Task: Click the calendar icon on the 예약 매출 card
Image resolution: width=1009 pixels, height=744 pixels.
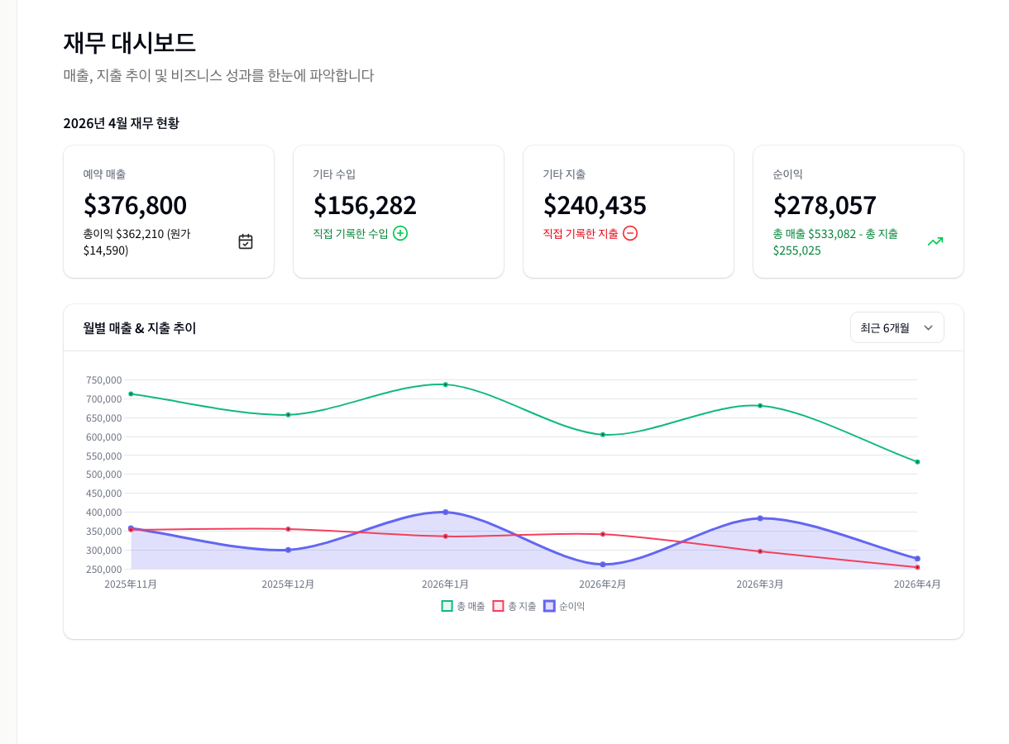Action: click(245, 241)
